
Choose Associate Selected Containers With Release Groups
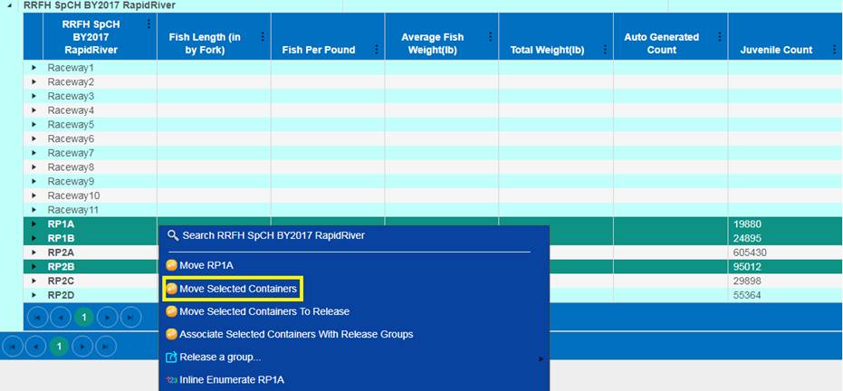pyautogui.click(x=296, y=334)
